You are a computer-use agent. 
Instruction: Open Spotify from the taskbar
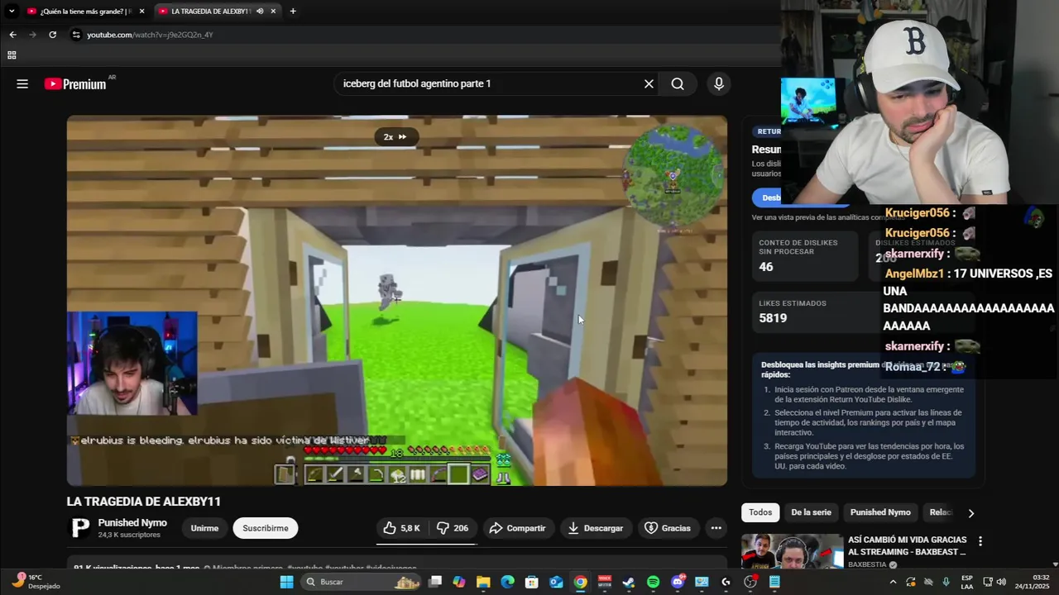click(x=653, y=582)
